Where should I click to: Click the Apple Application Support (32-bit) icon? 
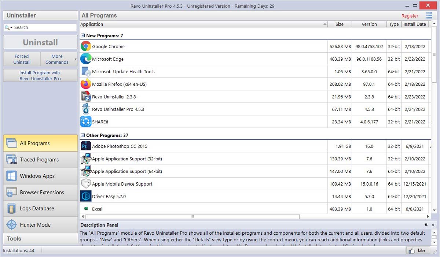click(86, 159)
